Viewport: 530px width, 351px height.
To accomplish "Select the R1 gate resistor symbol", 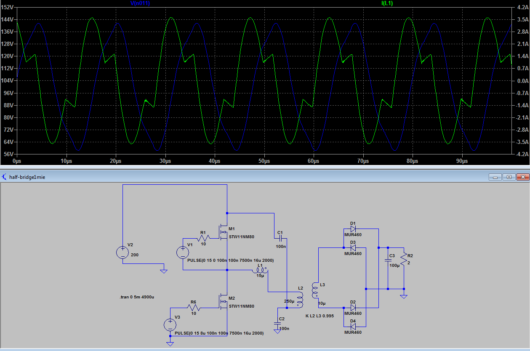I will click(203, 239).
